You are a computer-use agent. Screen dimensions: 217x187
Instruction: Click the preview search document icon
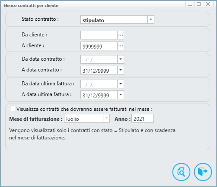tap(181, 172)
